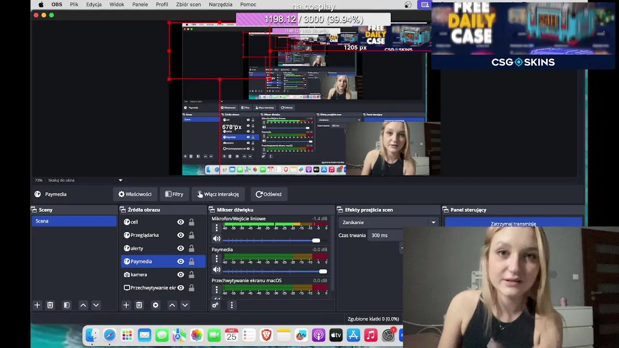Viewport: 619px width, 348px height.
Task: Open the Widok menu
Action: click(117, 4)
